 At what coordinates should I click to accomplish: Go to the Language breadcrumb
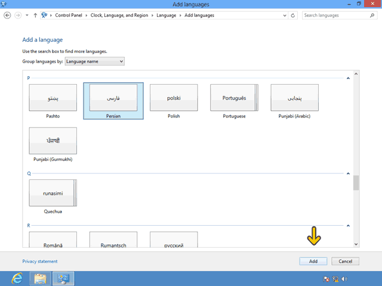(166, 15)
